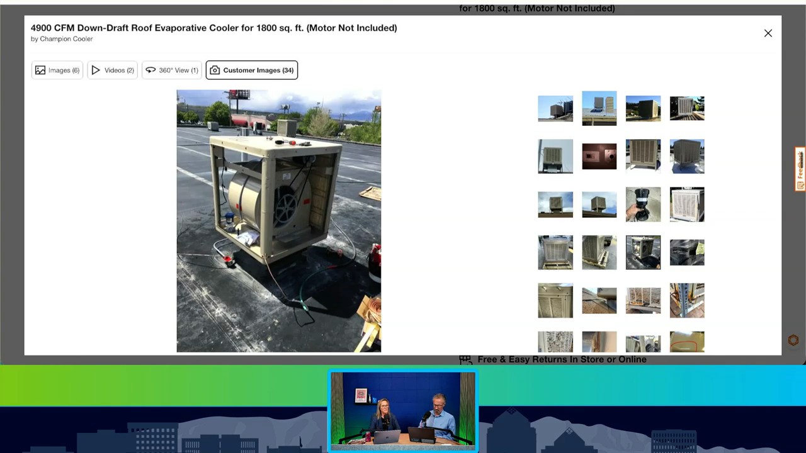The width and height of the screenshot is (806, 453).
Task: Choose the second thumbnail in the fourth row
Action: click(599, 252)
